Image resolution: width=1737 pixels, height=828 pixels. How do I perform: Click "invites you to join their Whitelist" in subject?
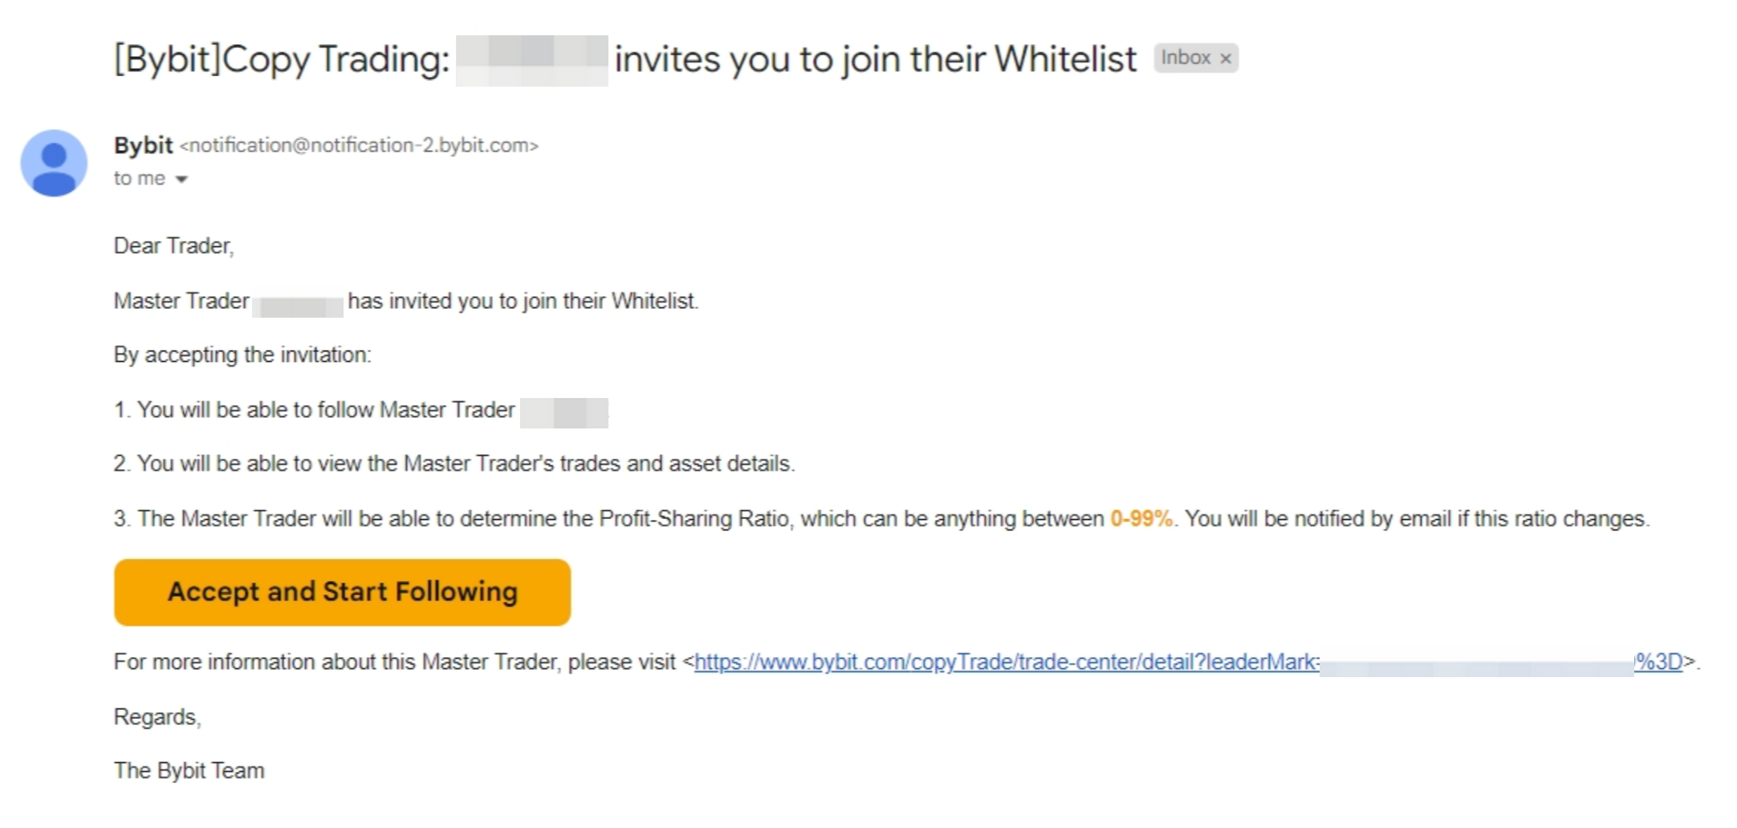point(875,59)
